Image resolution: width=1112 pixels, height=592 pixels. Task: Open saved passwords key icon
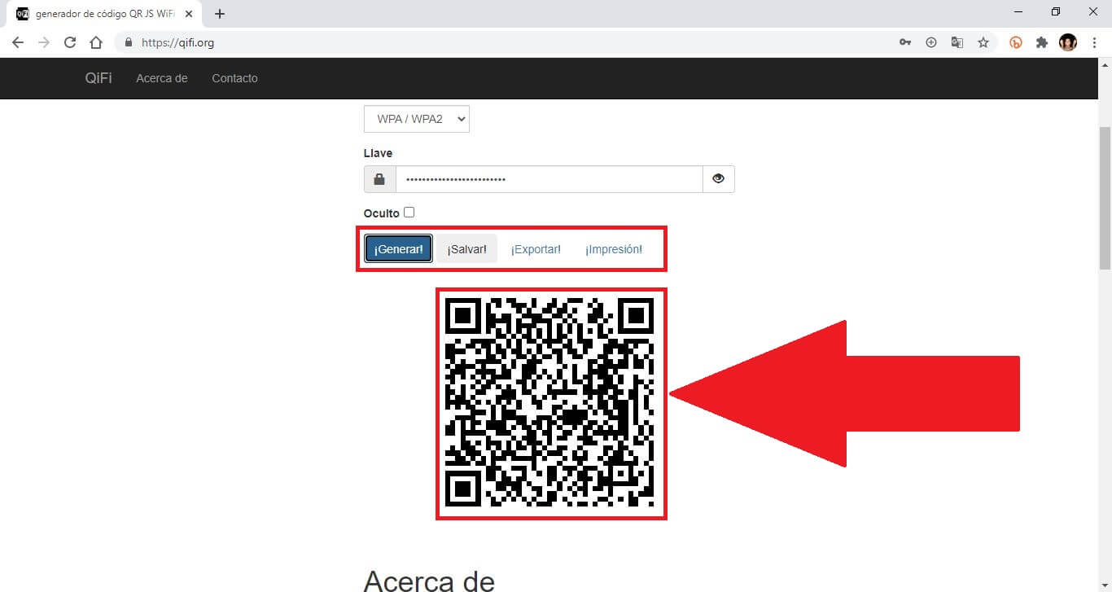point(905,42)
